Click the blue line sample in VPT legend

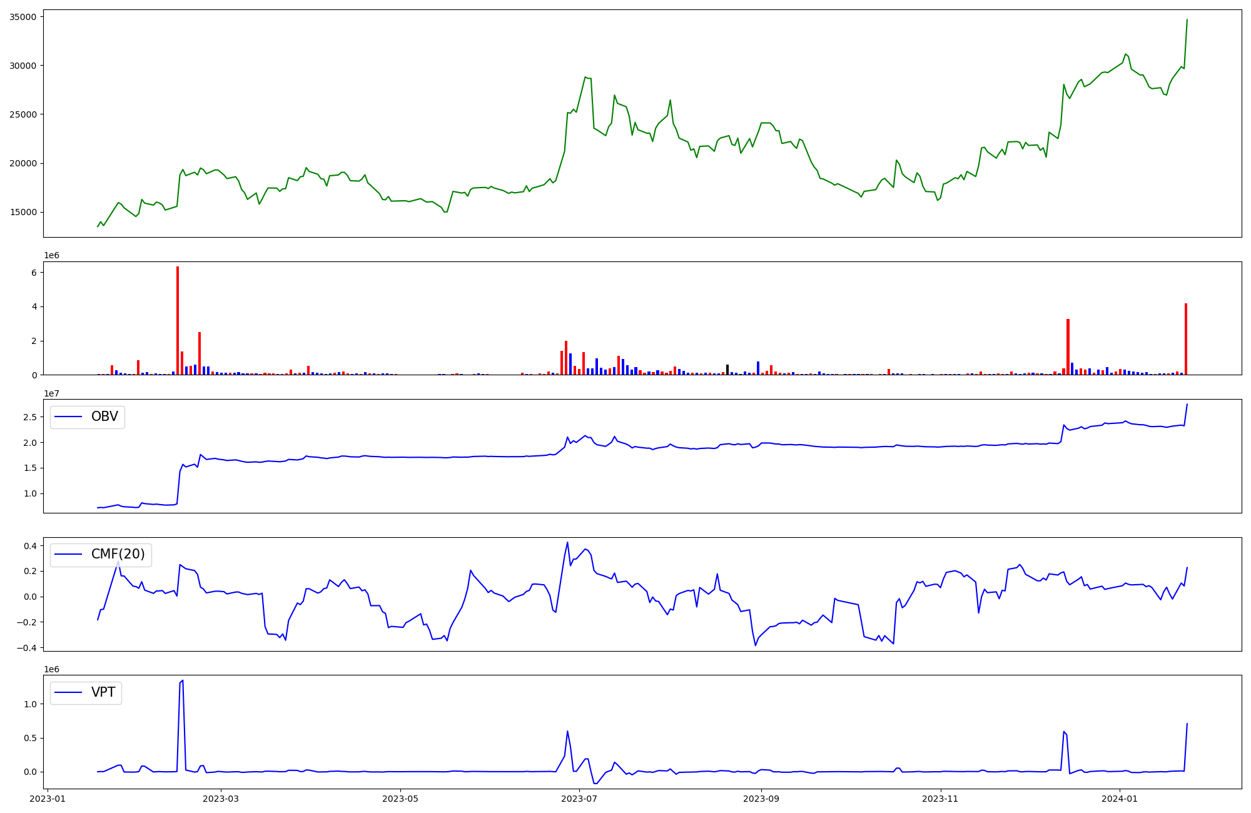[69, 693]
